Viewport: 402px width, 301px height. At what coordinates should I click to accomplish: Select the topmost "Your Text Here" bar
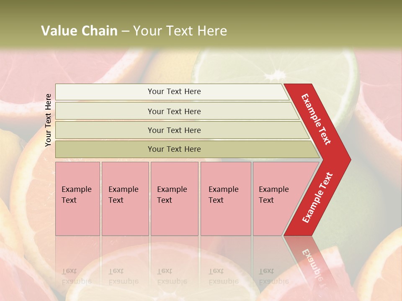(174, 92)
